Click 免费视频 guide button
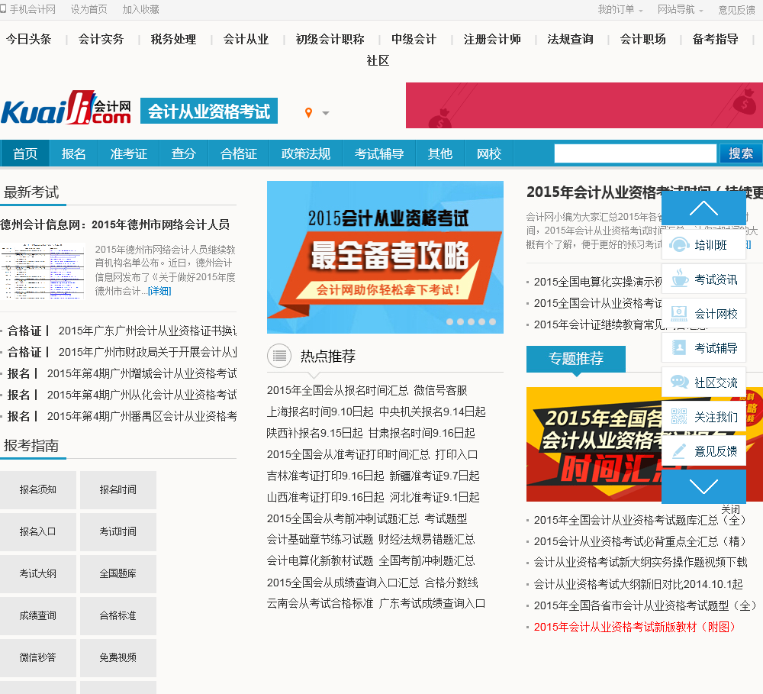 (x=118, y=657)
